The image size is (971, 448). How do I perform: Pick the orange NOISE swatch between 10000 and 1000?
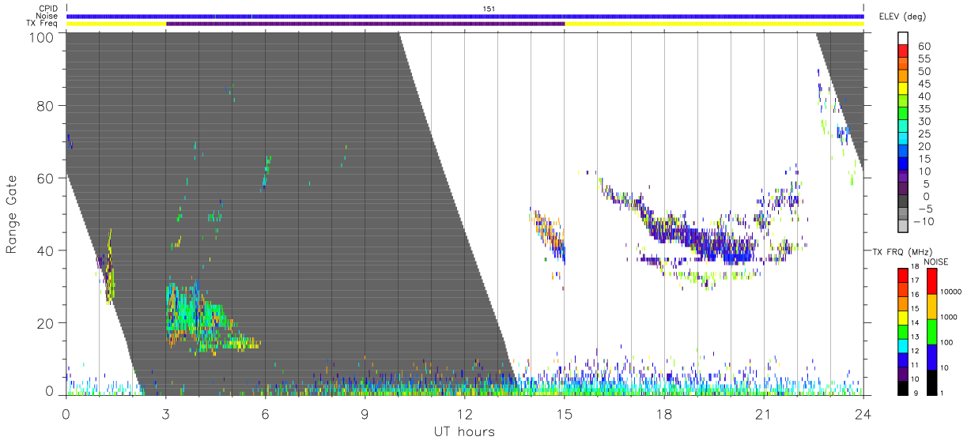point(931,306)
